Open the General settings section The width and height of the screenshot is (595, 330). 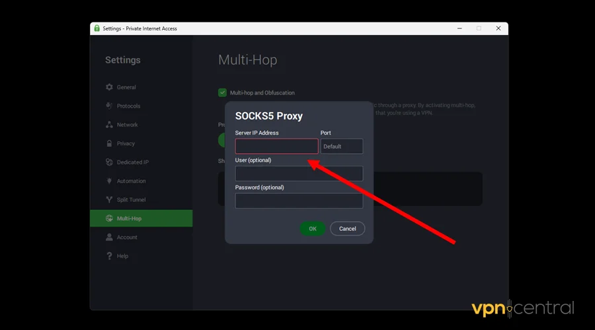click(x=141, y=87)
